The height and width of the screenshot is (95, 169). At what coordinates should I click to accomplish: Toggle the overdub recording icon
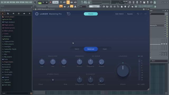pyautogui.click(x=72, y=2)
